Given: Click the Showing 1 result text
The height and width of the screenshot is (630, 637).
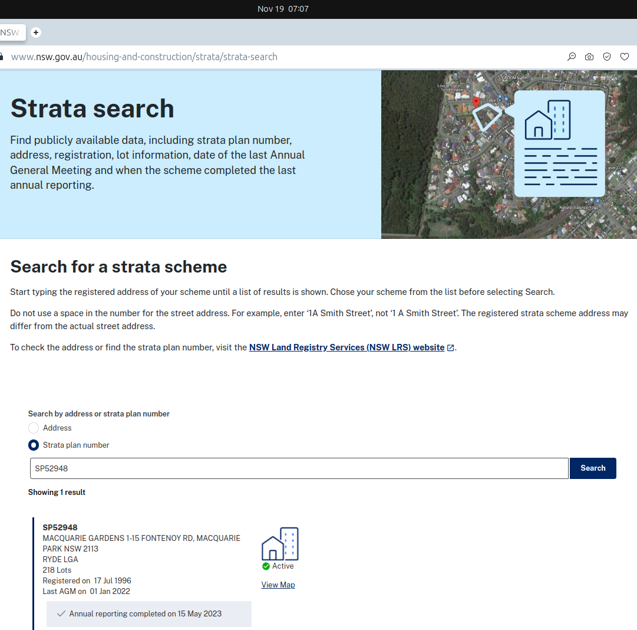Looking at the screenshot, I should tap(57, 492).
